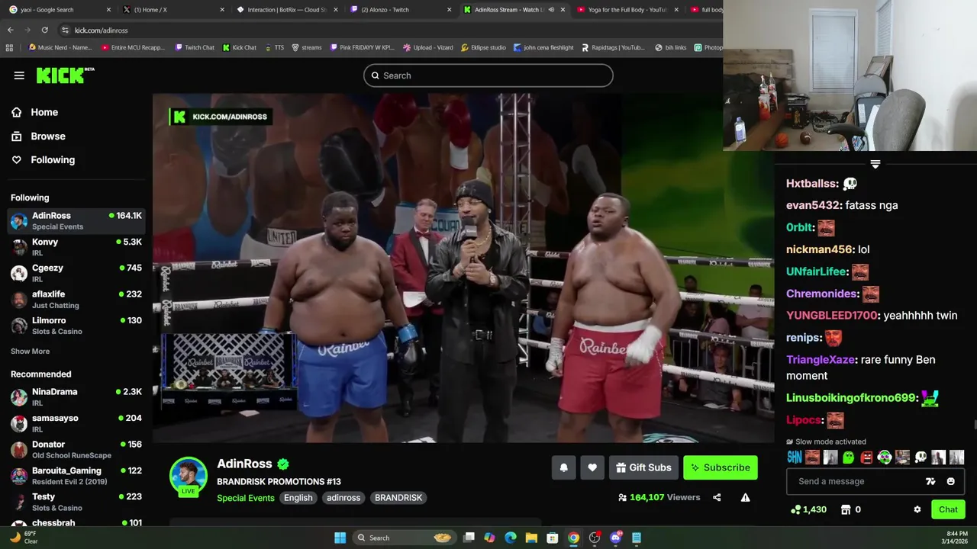Pick the green blob quick emote

(x=849, y=457)
